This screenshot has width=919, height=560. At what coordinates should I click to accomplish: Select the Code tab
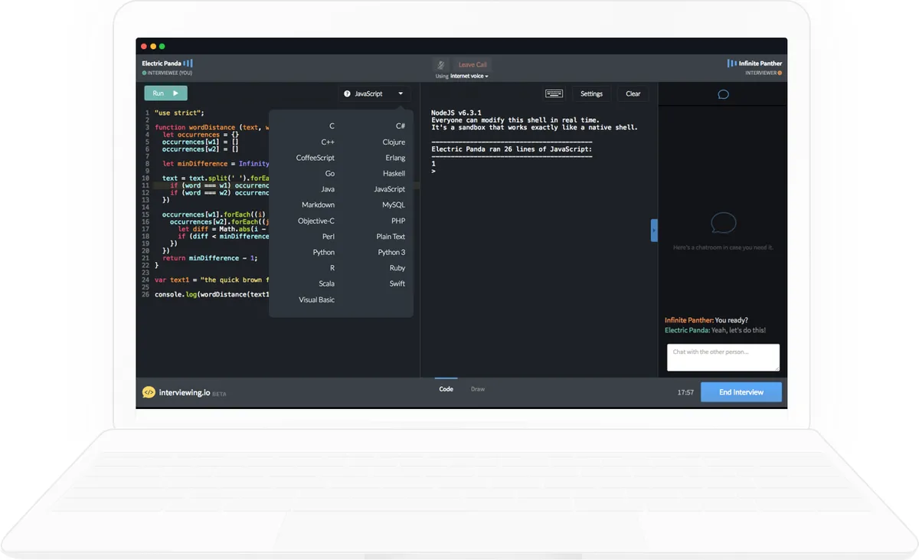tap(446, 389)
